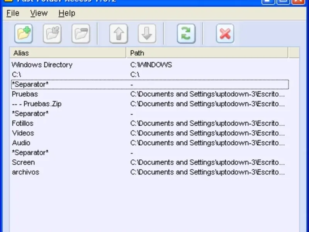This screenshot has width=309, height=232.
Task: Click the add folder icon with green plus
Action: [x=24, y=34]
